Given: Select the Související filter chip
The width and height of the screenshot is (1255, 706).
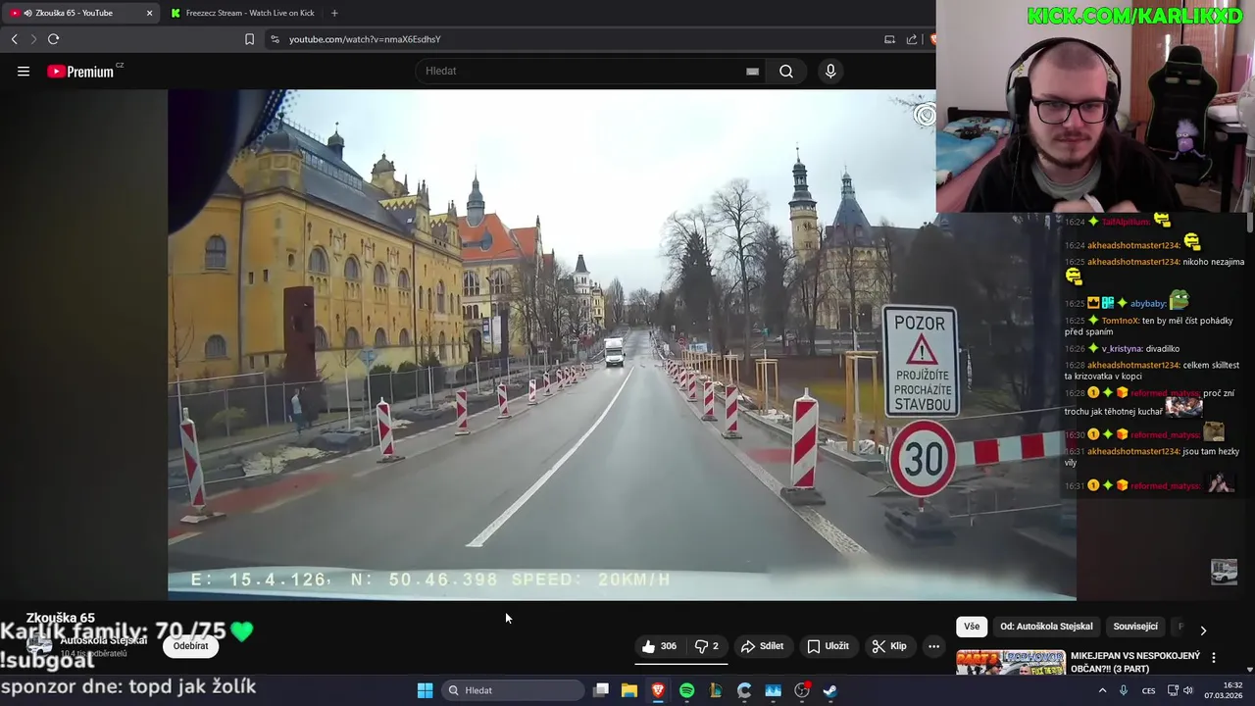Looking at the screenshot, I should (1135, 627).
